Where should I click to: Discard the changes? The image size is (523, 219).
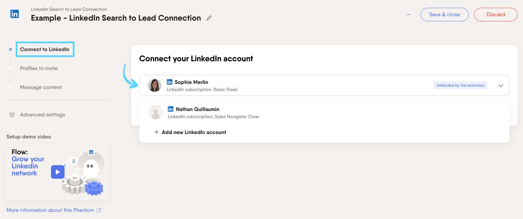coord(495,15)
